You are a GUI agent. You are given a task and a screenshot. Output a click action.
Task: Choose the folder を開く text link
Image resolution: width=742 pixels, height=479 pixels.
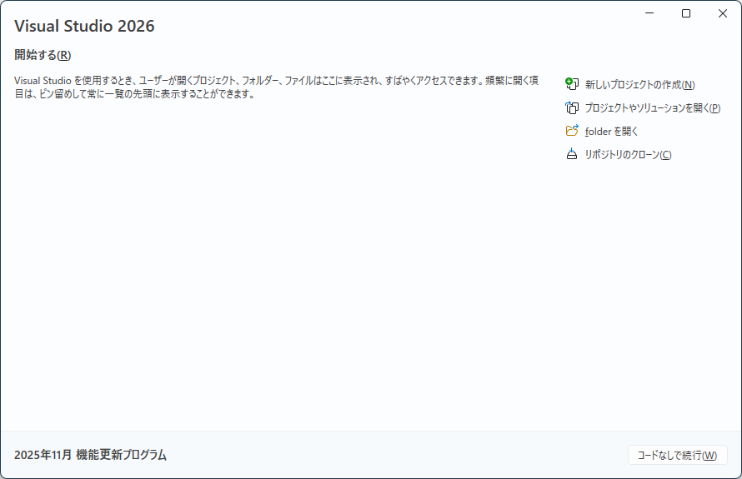(611, 132)
